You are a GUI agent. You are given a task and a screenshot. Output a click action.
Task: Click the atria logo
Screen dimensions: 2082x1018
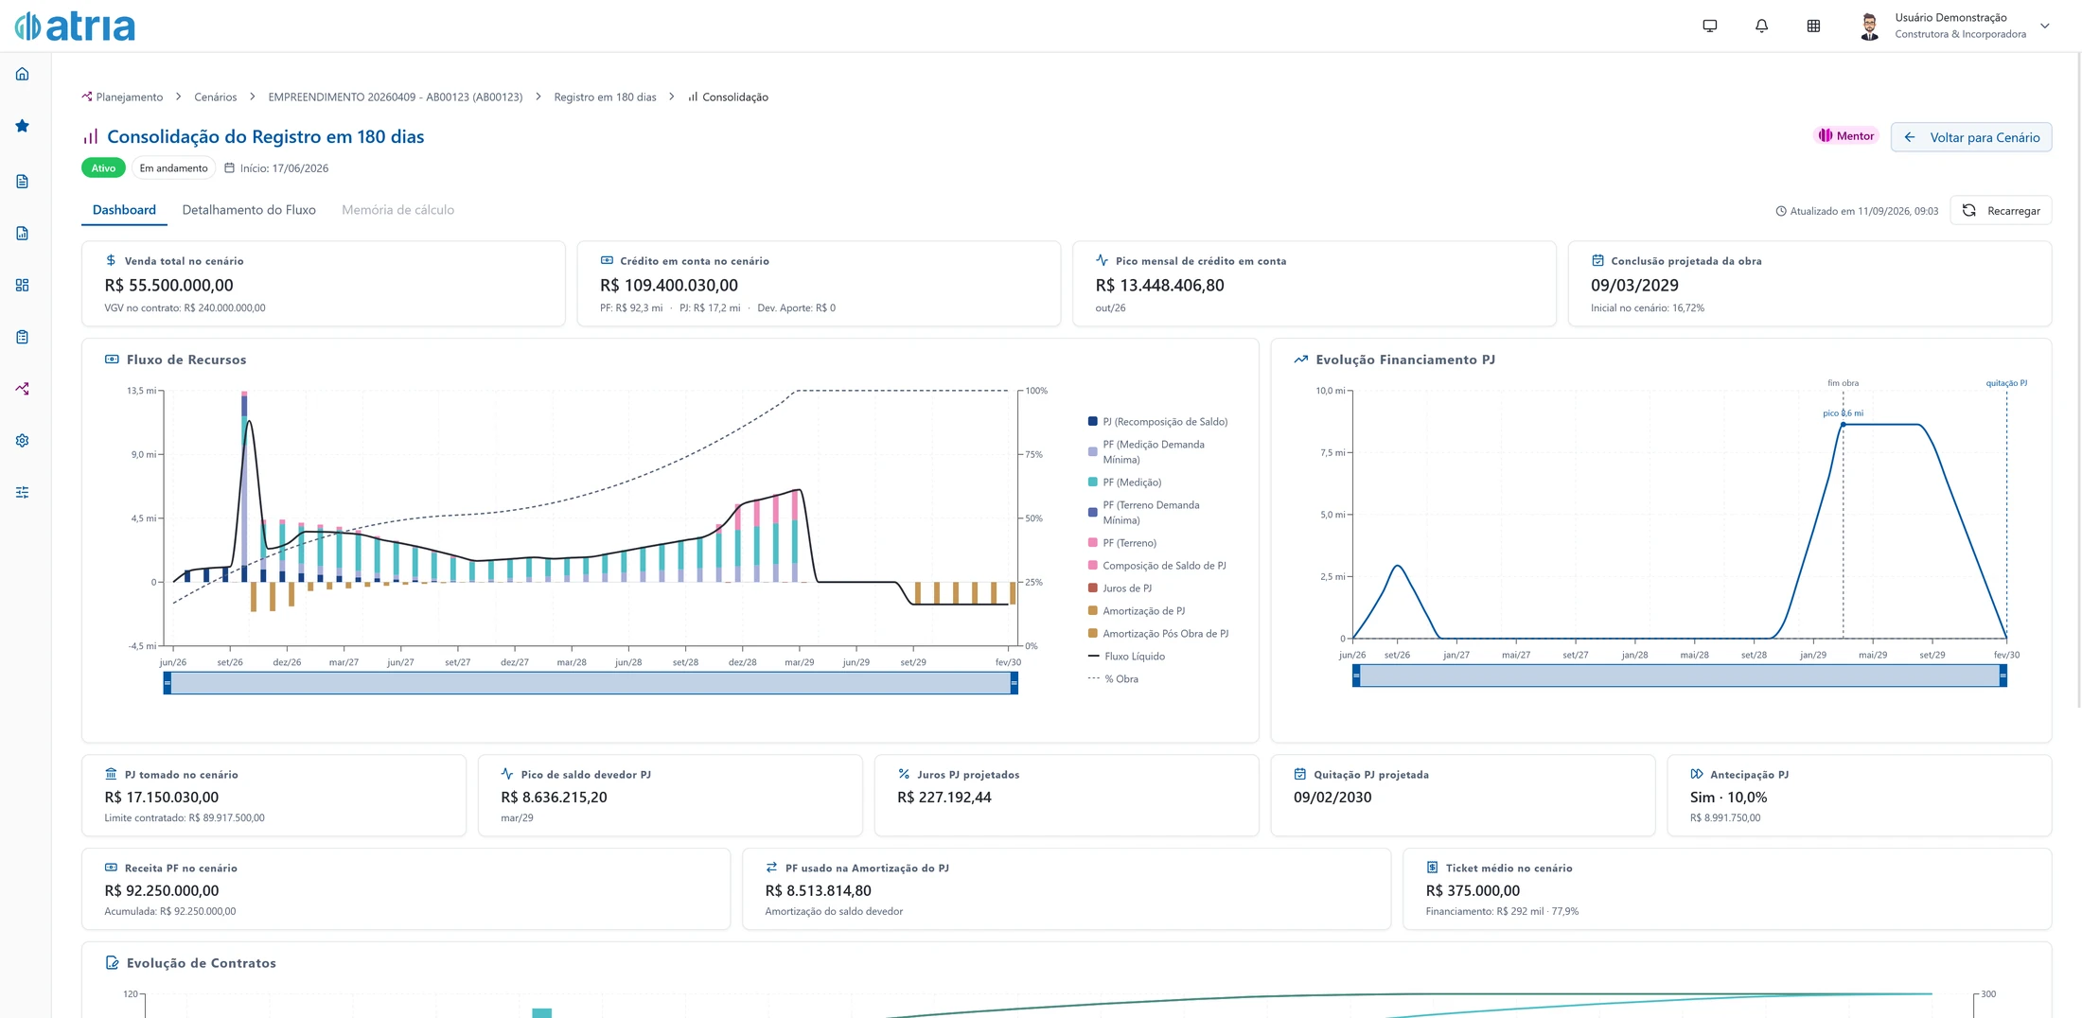75,26
